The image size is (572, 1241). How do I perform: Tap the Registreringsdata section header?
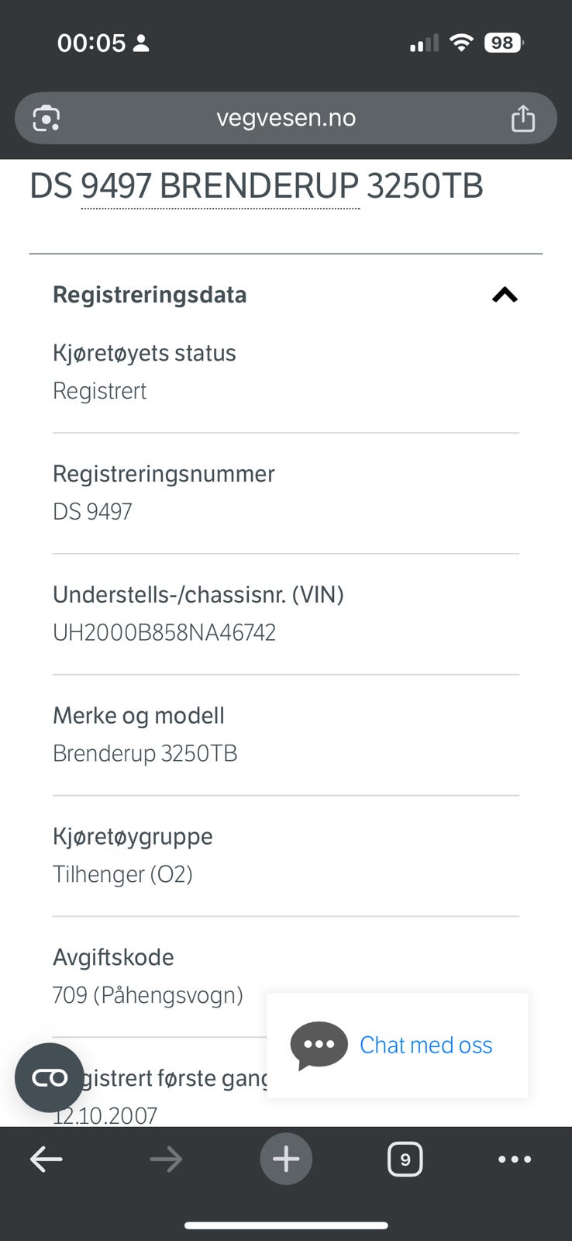tap(150, 295)
